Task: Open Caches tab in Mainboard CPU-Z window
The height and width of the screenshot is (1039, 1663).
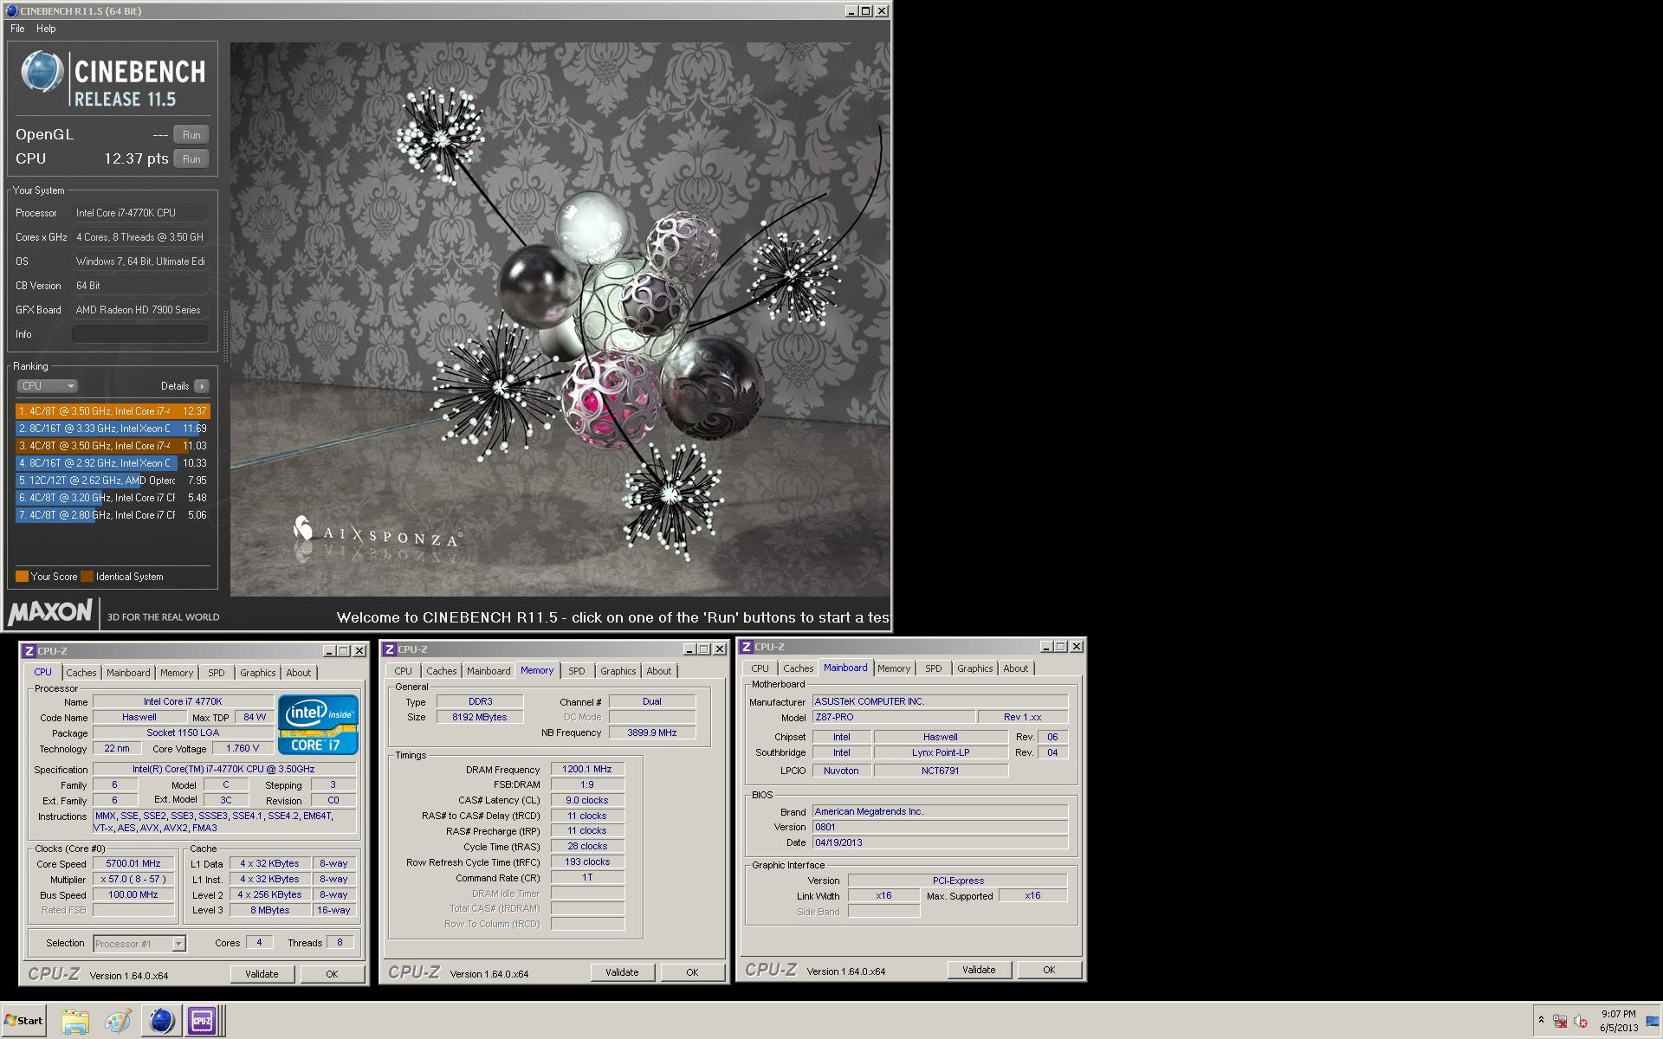Action: coord(799,668)
